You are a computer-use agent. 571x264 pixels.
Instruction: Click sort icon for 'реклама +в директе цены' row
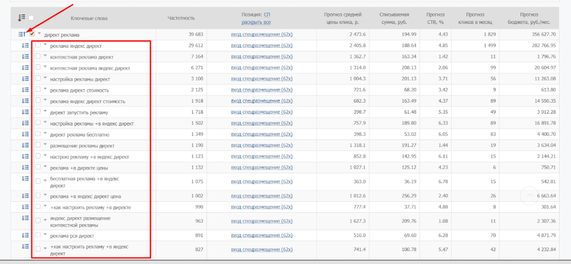click(x=25, y=167)
